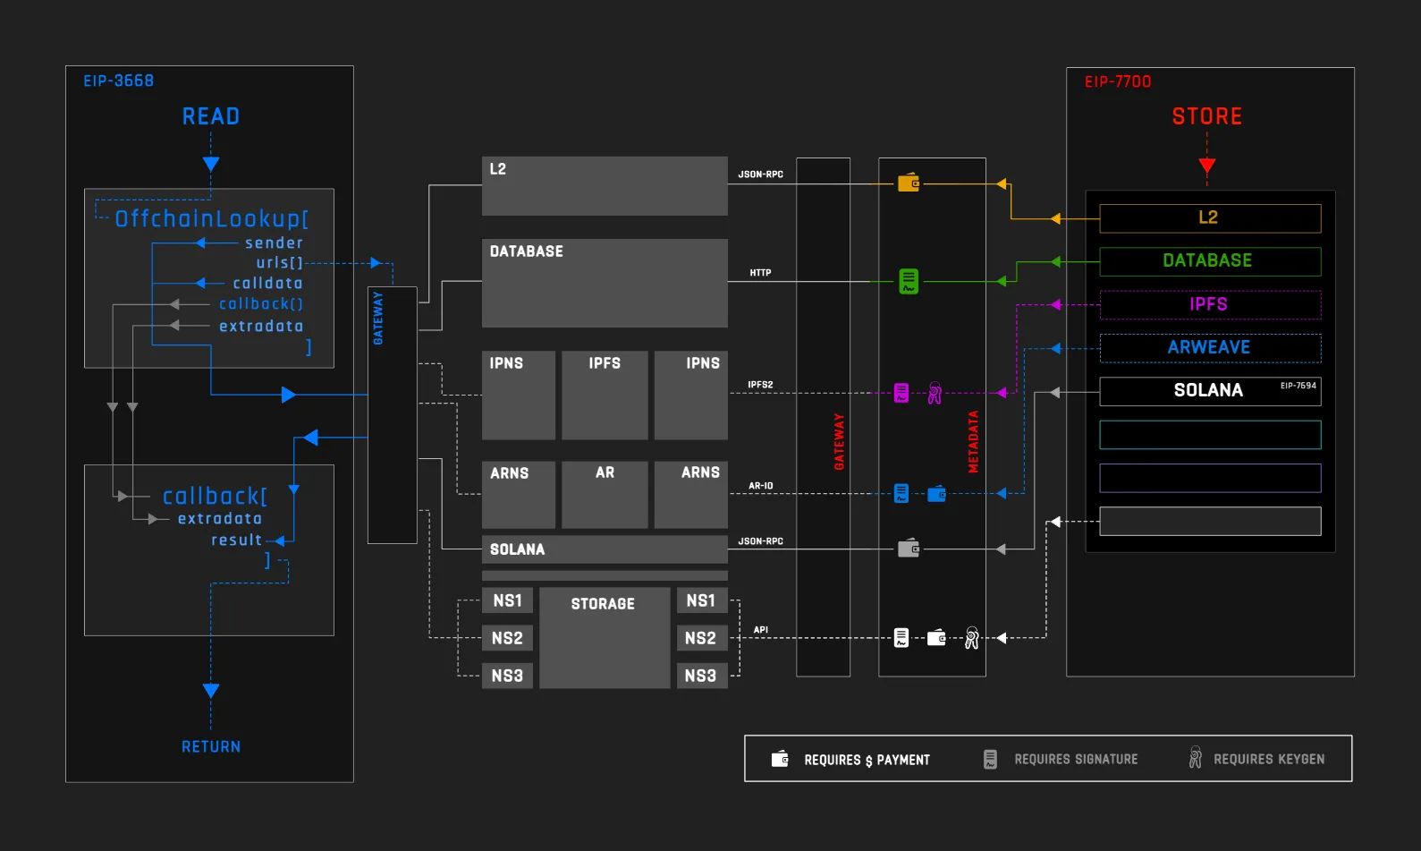Viewport: 1421px width, 851px height.
Task: Click the blue arrow above RETURN
Action: click(x=211, y=691)
